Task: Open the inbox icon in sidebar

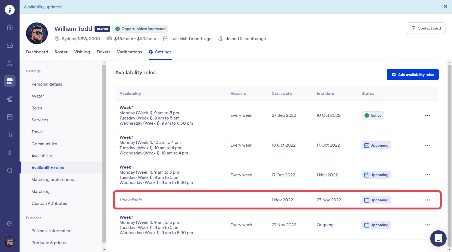Action: (10, 45)
